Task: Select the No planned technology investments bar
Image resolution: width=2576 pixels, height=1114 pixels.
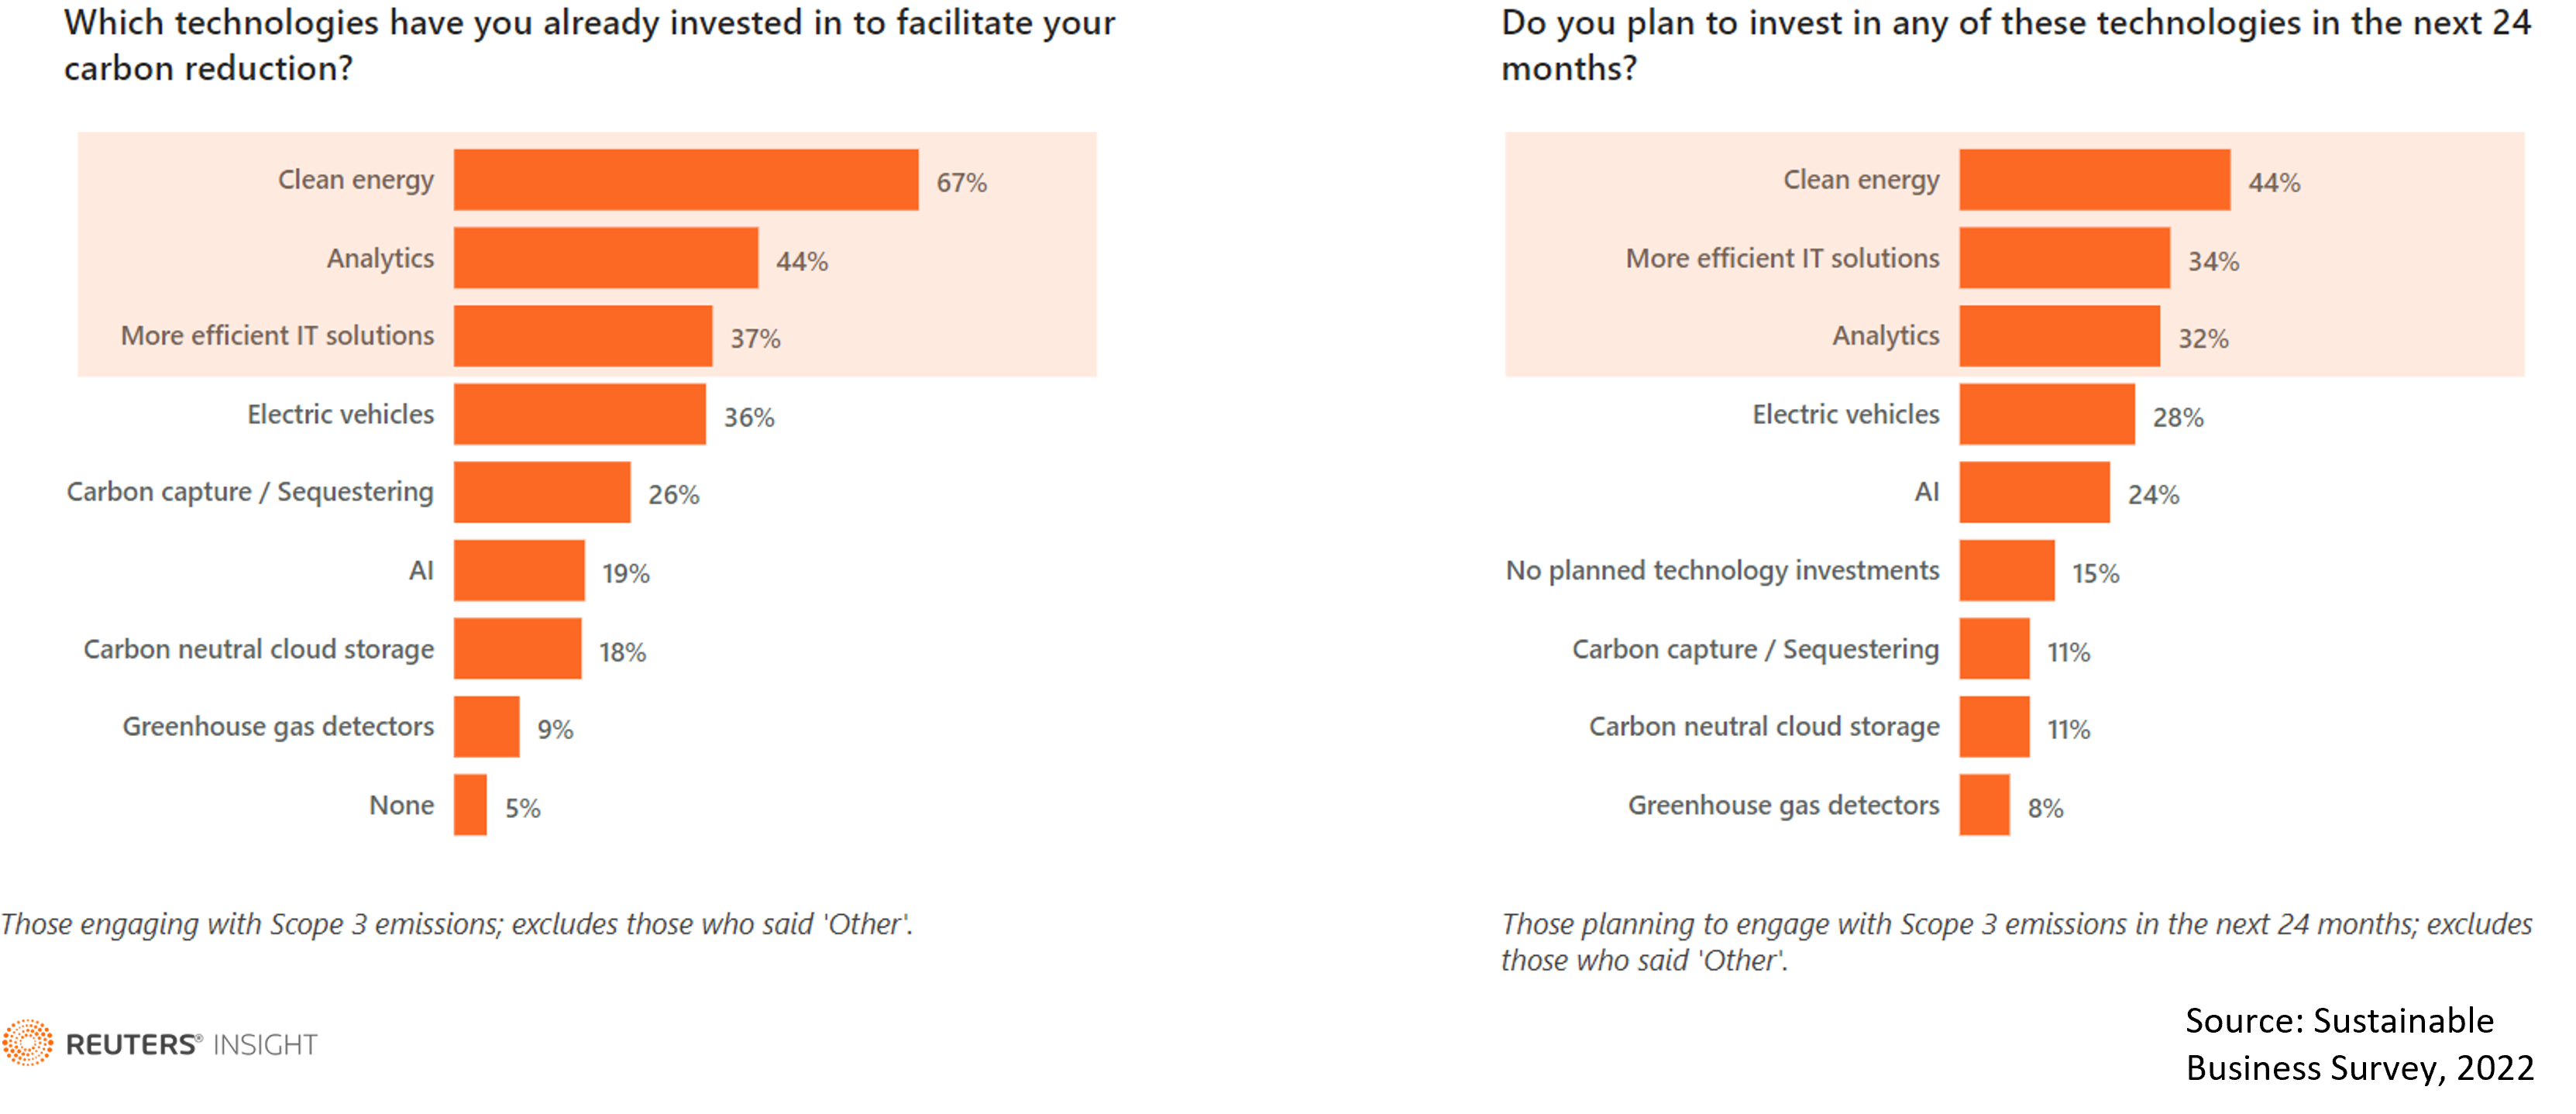Action: pos(2007,570)
